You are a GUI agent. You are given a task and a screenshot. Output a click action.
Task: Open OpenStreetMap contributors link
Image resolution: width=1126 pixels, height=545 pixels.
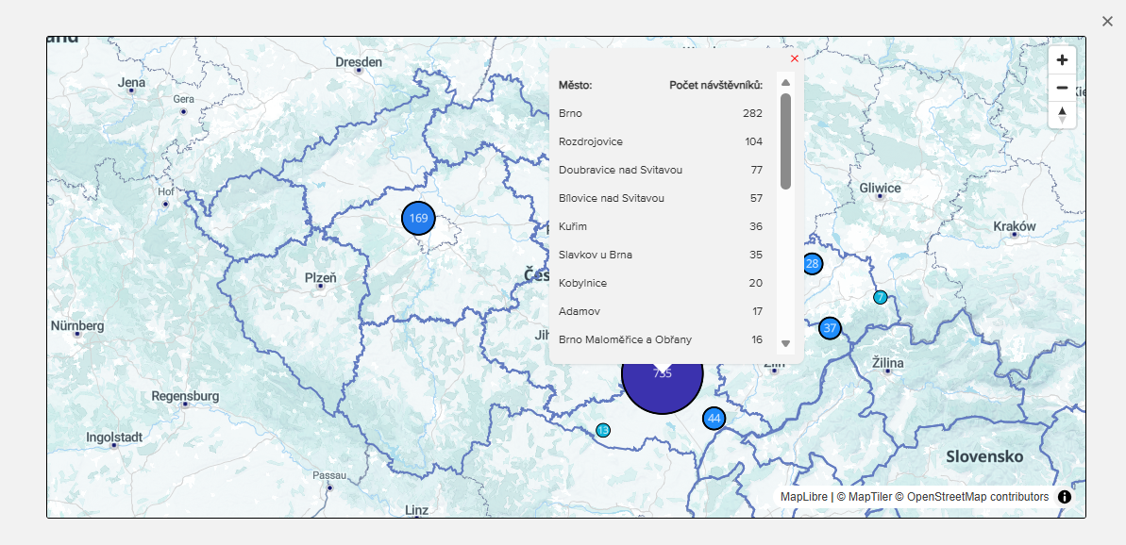click(x=977, y=497)
